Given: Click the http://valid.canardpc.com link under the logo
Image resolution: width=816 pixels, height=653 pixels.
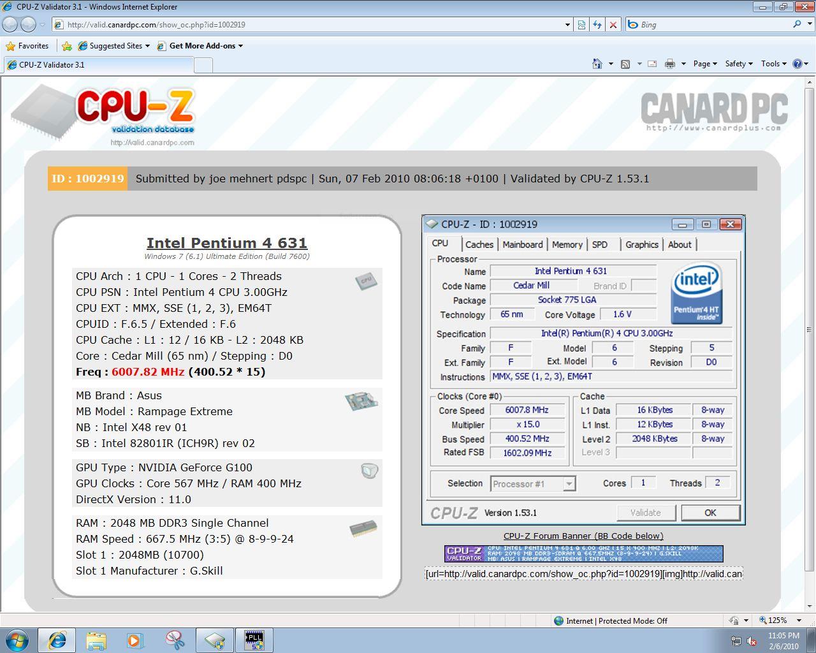Looking at the screenshot, I should (152, 142).
